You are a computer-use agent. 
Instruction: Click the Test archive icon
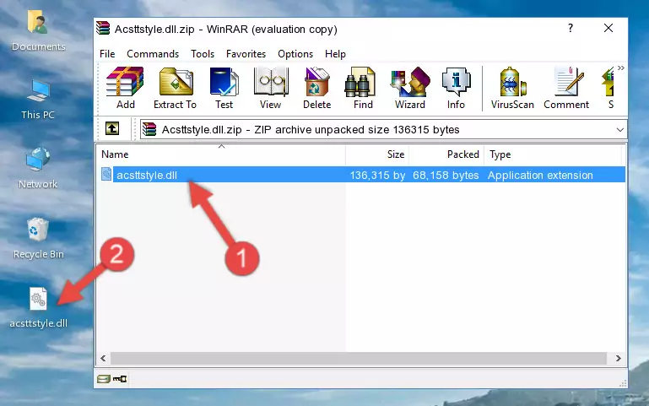pyautogui.click(x=224, y=88)
